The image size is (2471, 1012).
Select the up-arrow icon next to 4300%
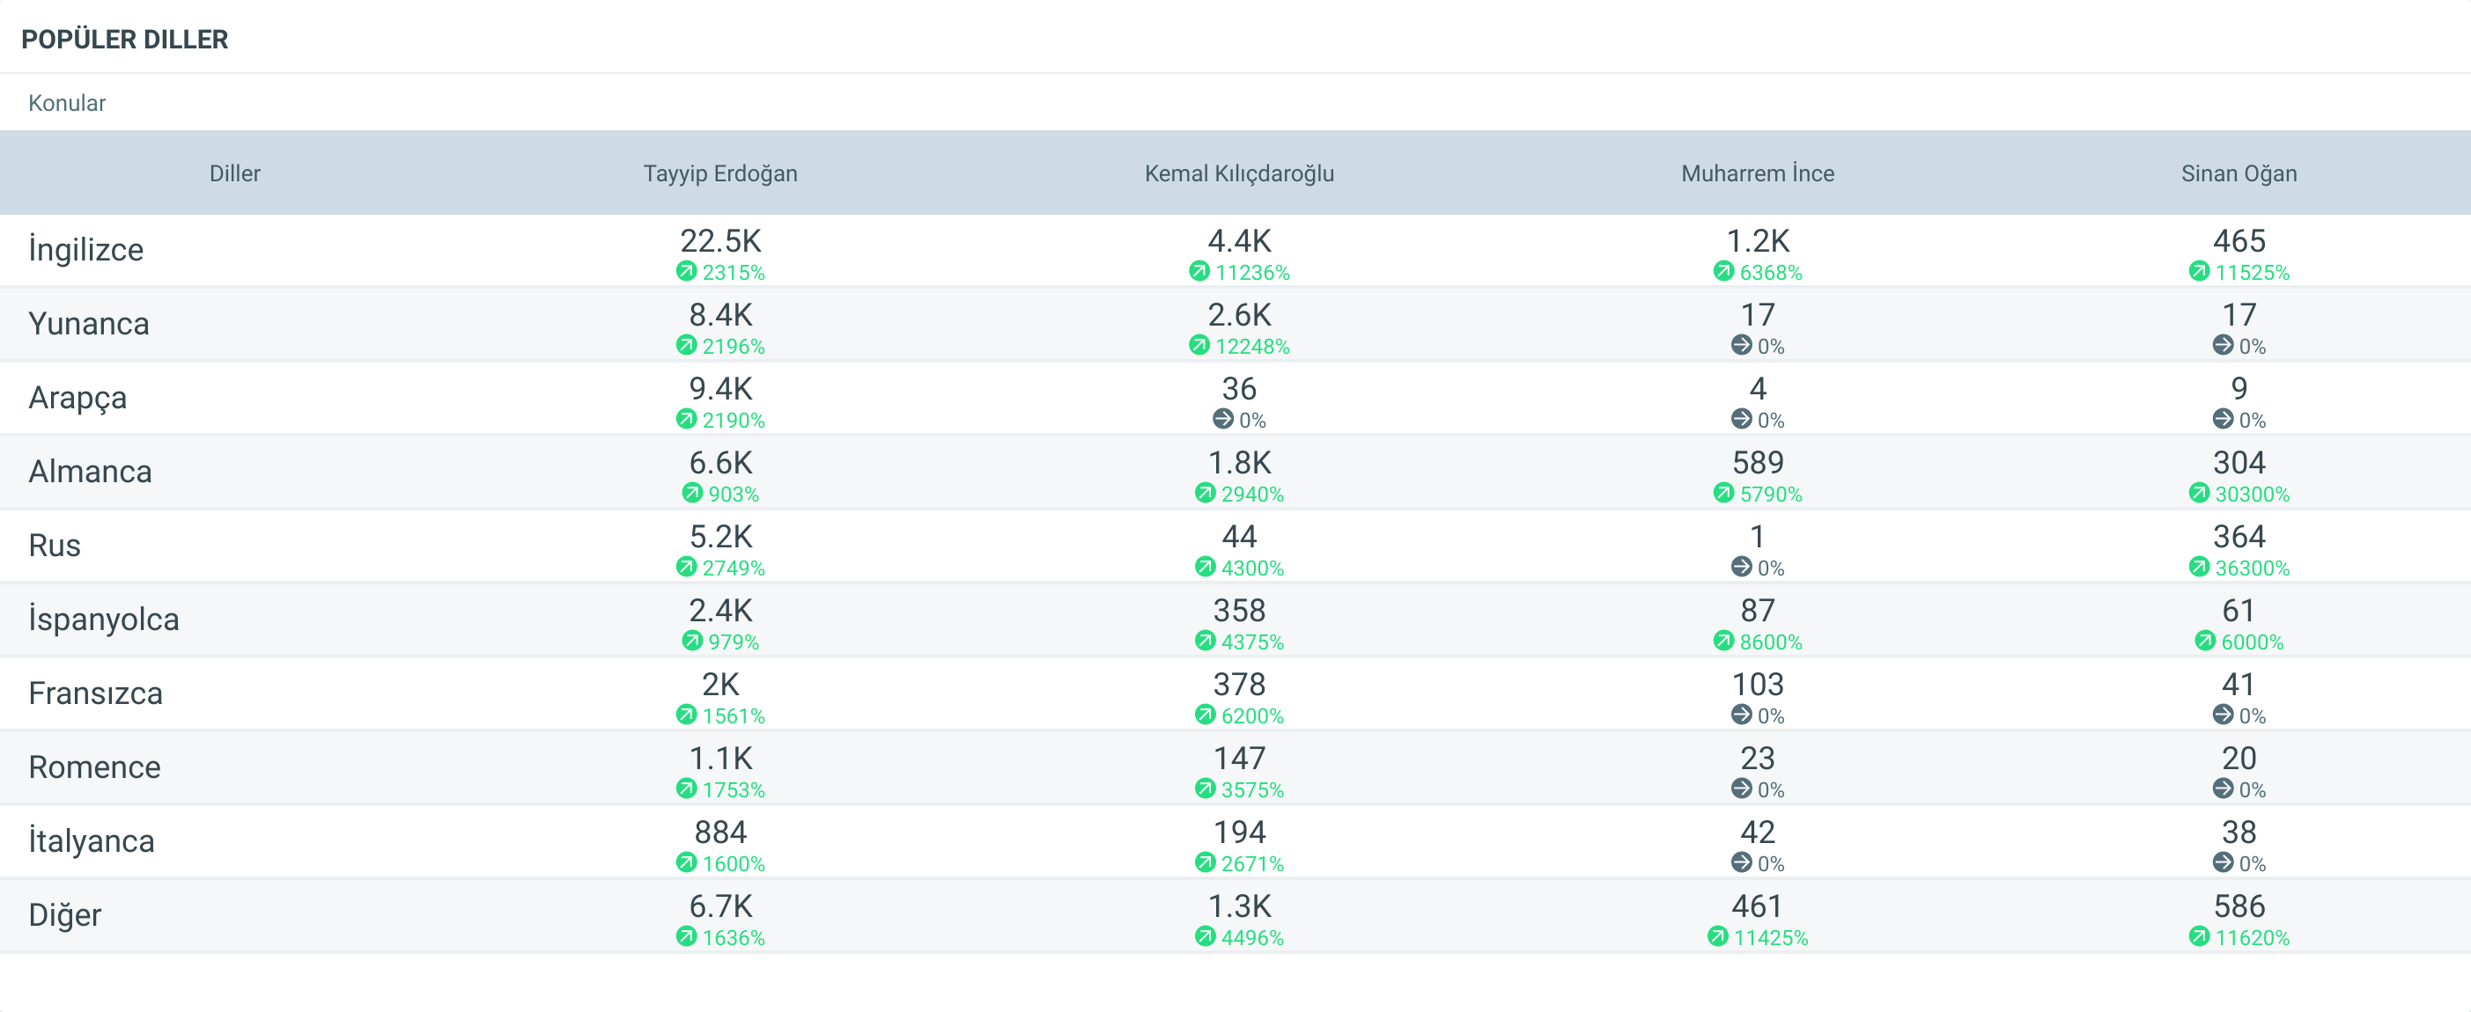coord(1205,567)
